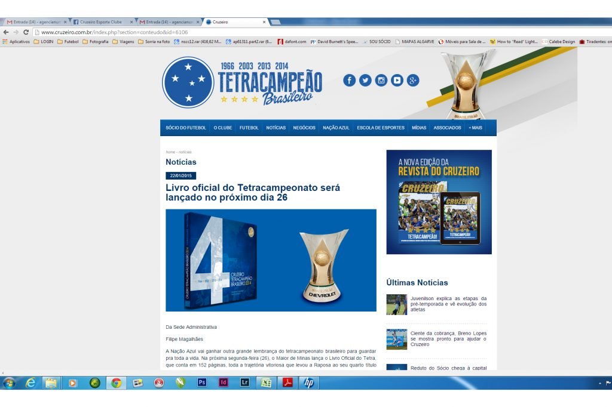This screenshot has height=407, width=612.
Task: Open InDesign from the taskbar
Action: [223, 383]
